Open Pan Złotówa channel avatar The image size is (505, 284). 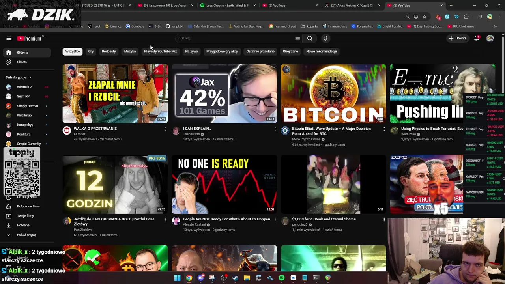click(67, 221)
